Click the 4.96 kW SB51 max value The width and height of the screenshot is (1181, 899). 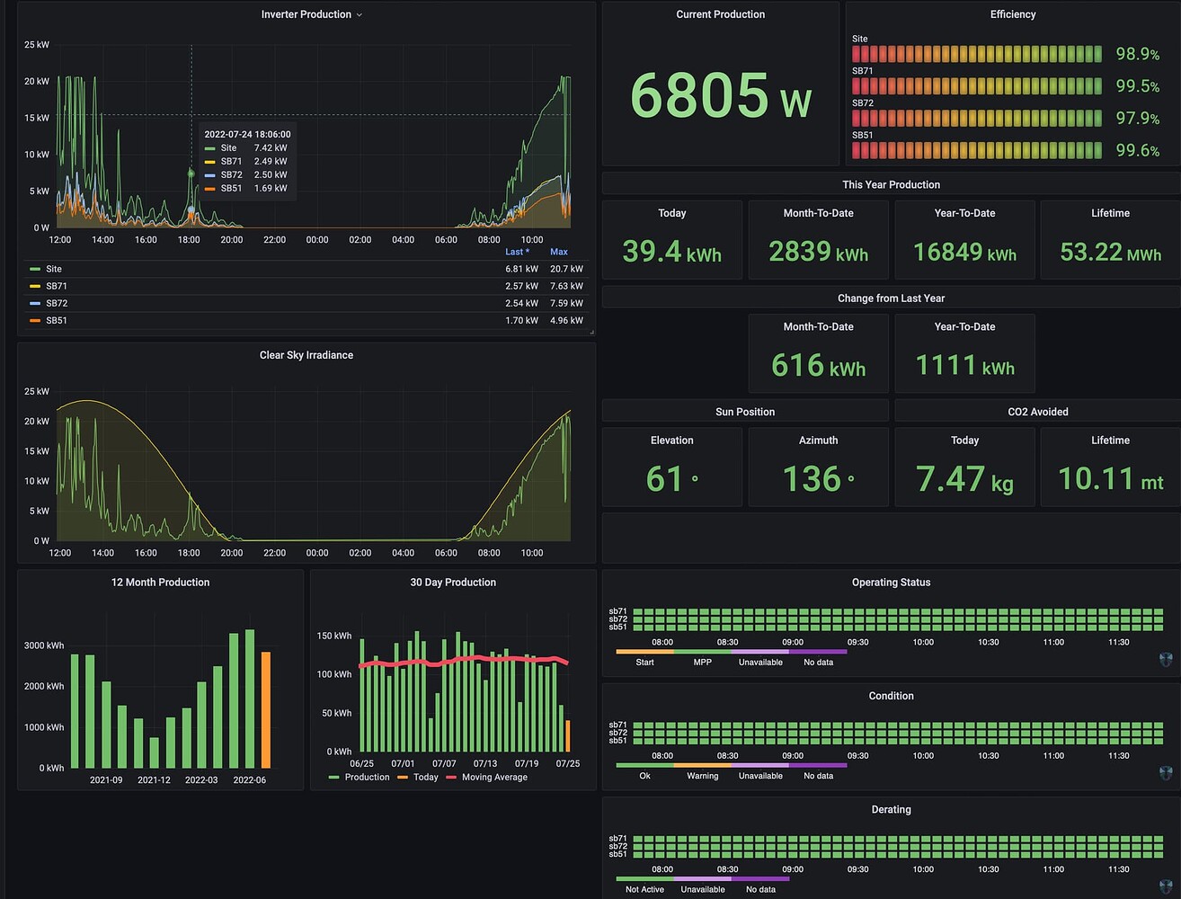point(566,320)
